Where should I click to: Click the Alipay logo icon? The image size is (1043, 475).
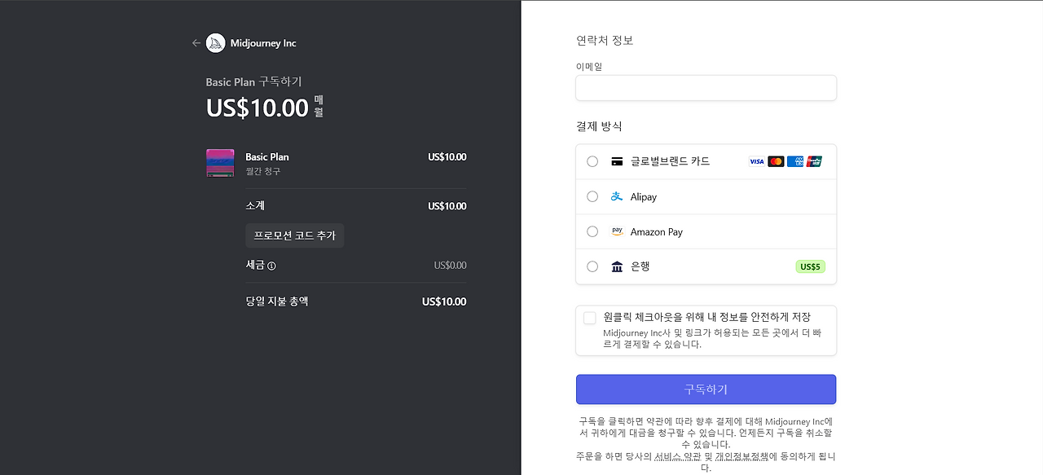tap(616, 196)
